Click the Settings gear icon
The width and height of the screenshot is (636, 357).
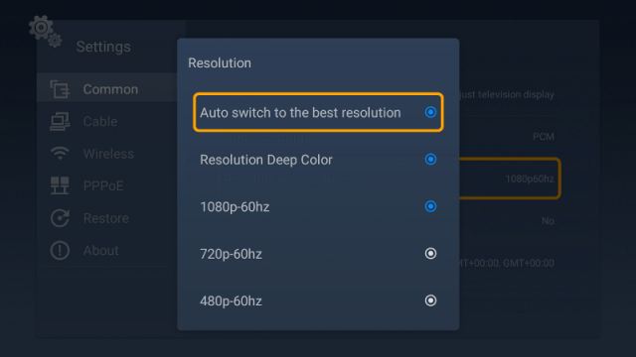pos(45,31)
